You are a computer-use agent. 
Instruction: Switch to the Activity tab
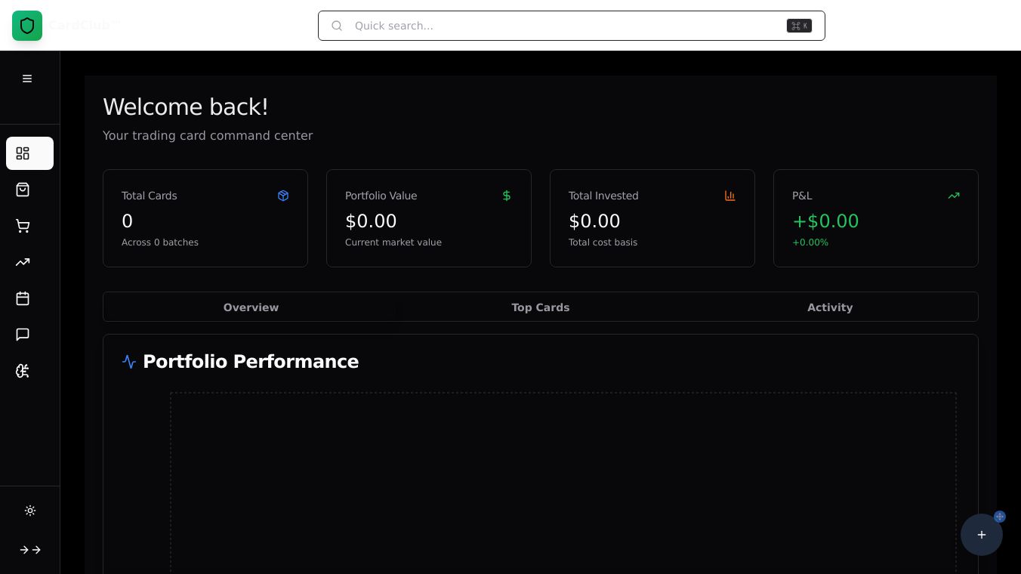830,307
